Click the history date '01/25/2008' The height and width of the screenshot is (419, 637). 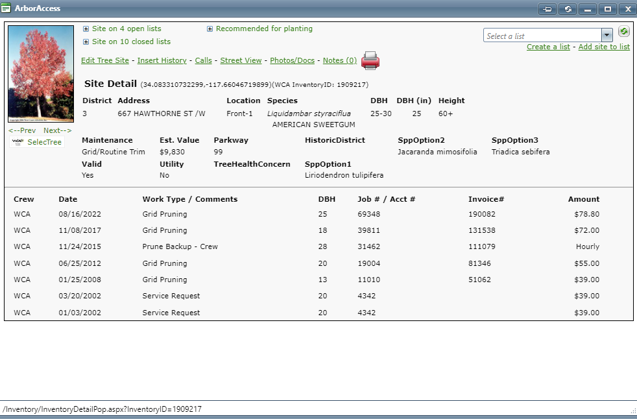click(x=80, y=280)
